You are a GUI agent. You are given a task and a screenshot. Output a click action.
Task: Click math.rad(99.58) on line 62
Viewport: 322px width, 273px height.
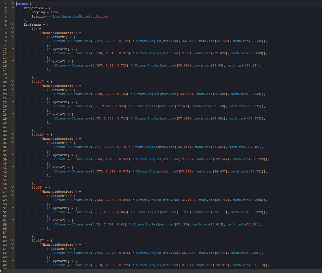tap(245, 253)
